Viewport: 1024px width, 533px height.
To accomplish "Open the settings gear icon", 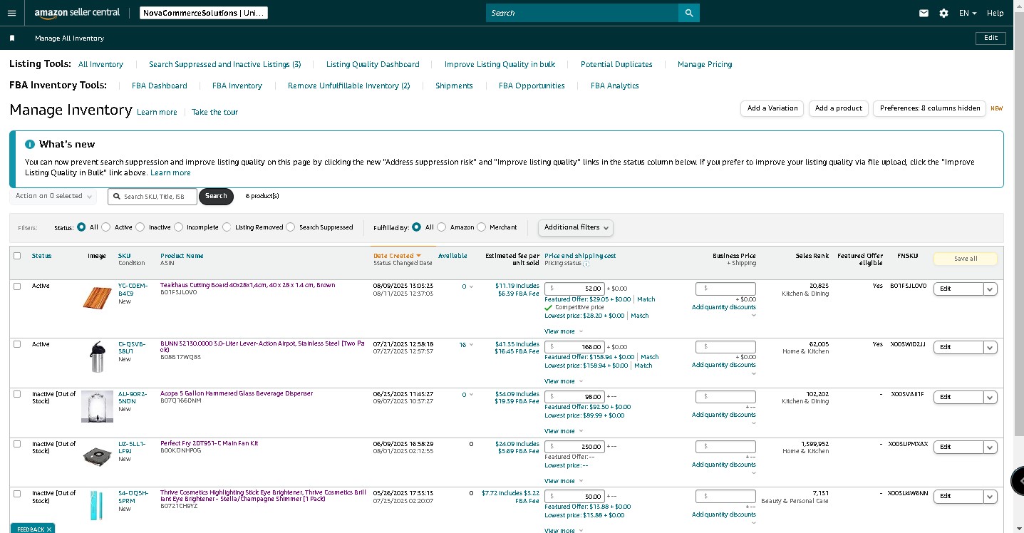I will (x=943, y=13).
